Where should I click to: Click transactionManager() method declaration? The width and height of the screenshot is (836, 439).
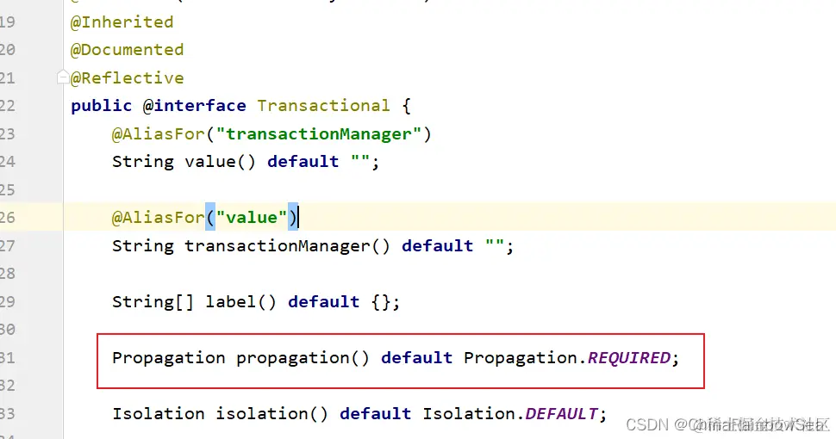tap(287, 245)
